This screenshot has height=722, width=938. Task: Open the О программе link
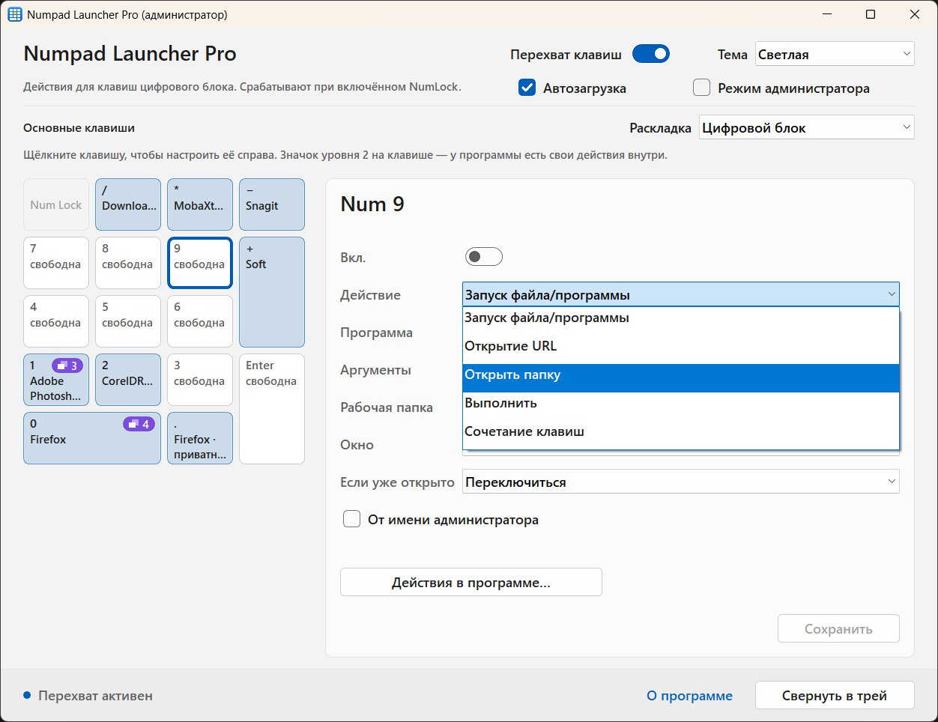[x=689, y=696]
